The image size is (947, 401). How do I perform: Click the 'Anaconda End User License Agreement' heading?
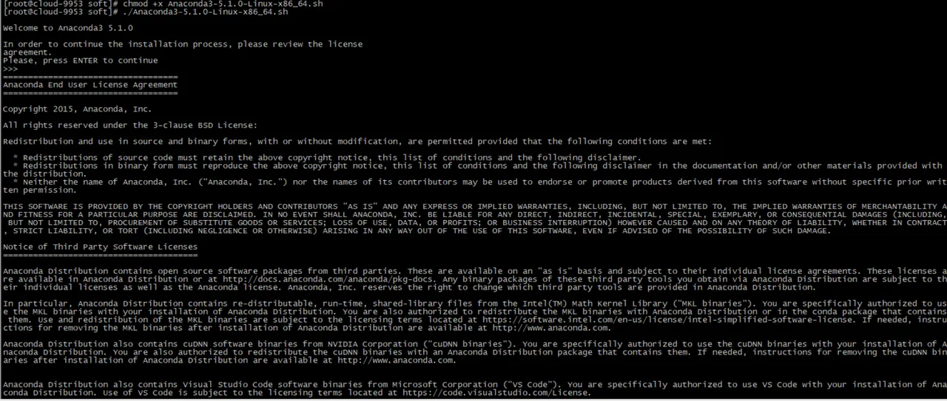pyautogui.click(x=90, y=85)
